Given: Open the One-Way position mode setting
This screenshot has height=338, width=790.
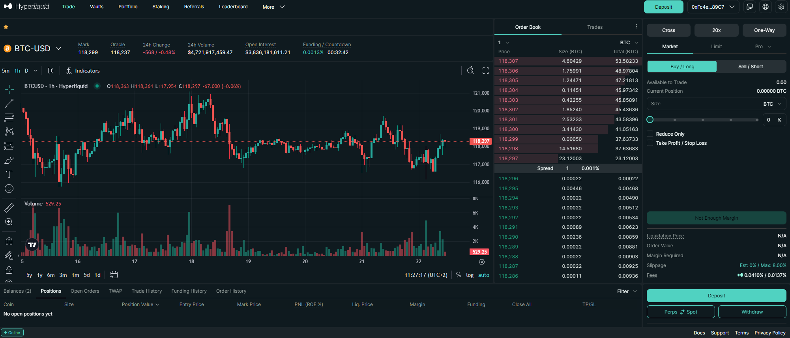Looking at the screenshot, I should click(764, 30).
